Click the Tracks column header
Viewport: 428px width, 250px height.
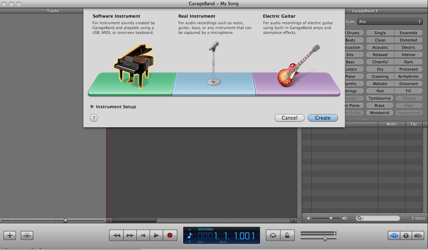[53, 11]
